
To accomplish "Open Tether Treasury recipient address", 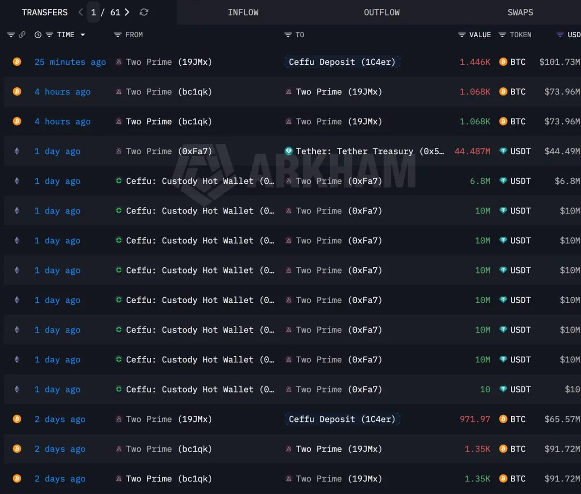I will [x=370, y=151].
